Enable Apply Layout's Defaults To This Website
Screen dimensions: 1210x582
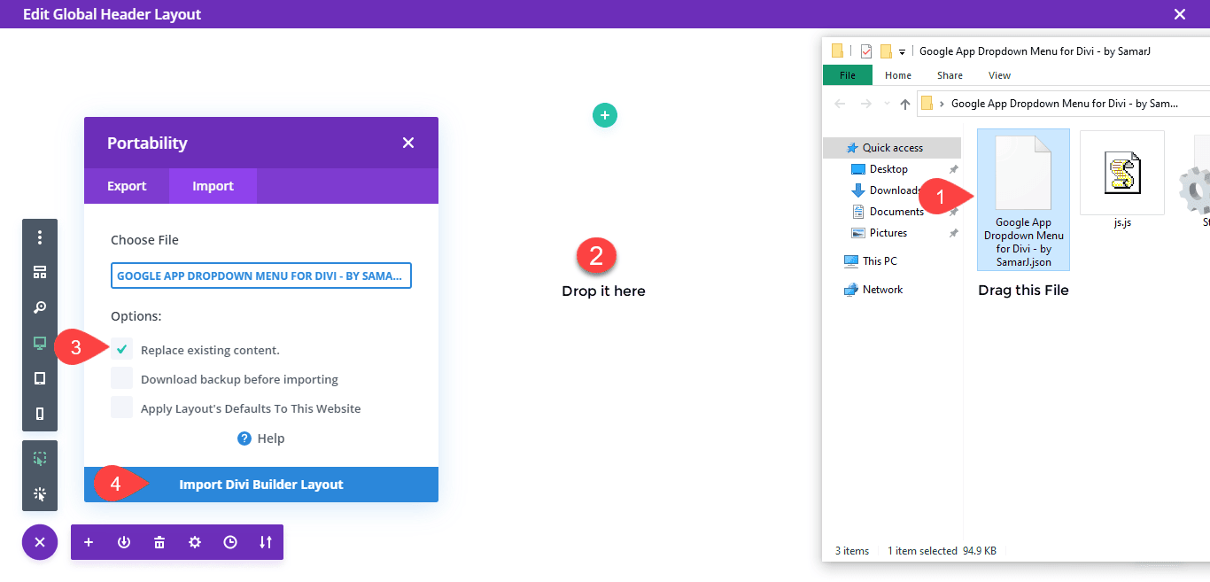pyautogui.click(x=121, y=407)
